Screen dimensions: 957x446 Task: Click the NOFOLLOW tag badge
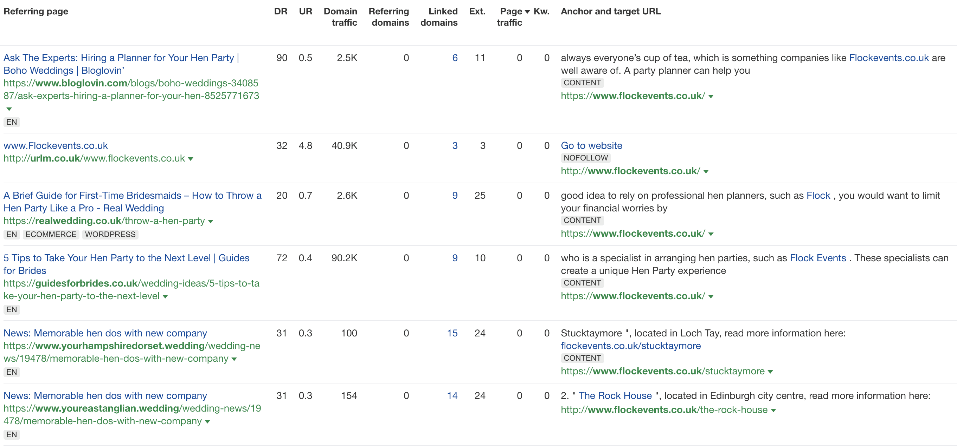pyautogui.click(x=585, y=158)
